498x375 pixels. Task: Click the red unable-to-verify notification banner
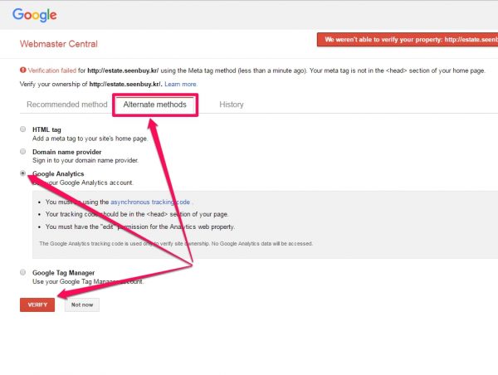408,40
